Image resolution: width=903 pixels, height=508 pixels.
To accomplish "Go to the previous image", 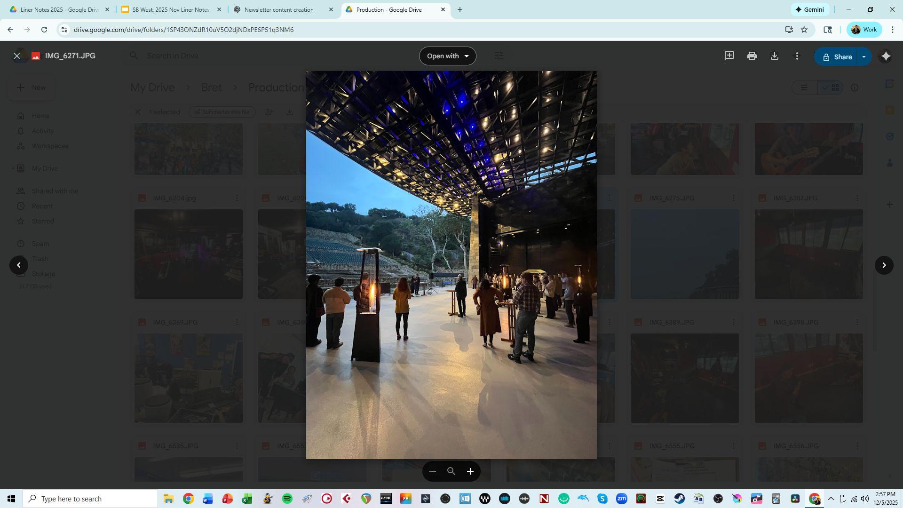I will (x=19, y=265).
